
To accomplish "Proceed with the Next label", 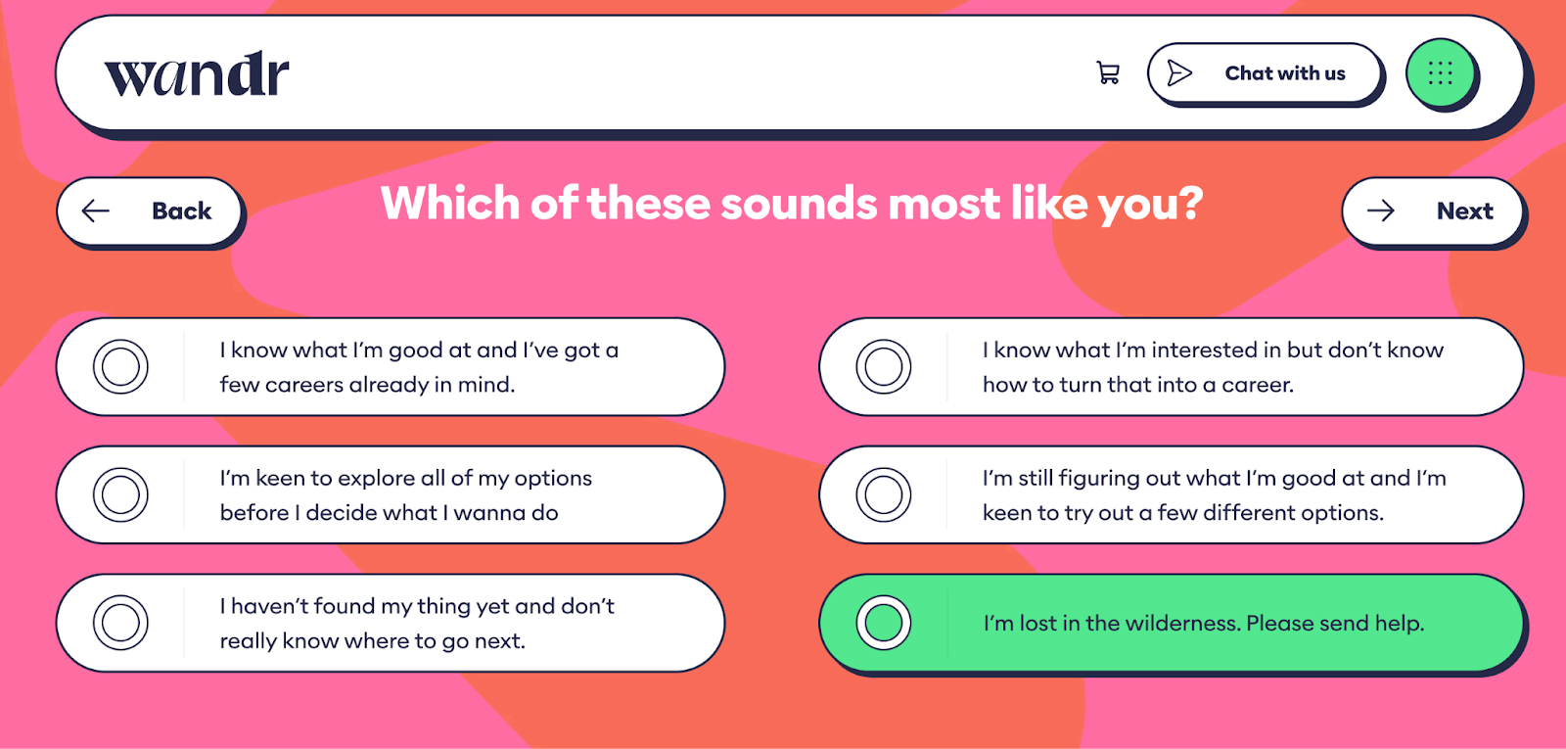I will 1464,211.
